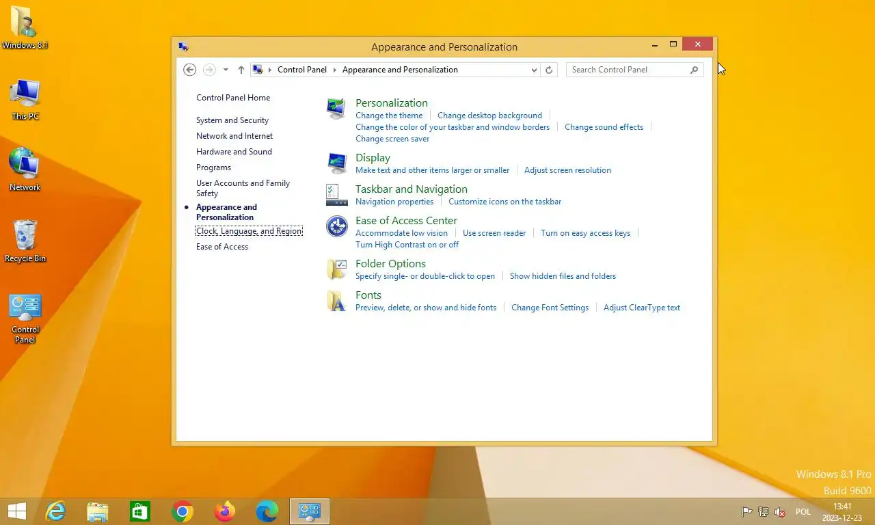Click the Taskbar and Navigation heading
875x525 pixels.
point(412,189)
